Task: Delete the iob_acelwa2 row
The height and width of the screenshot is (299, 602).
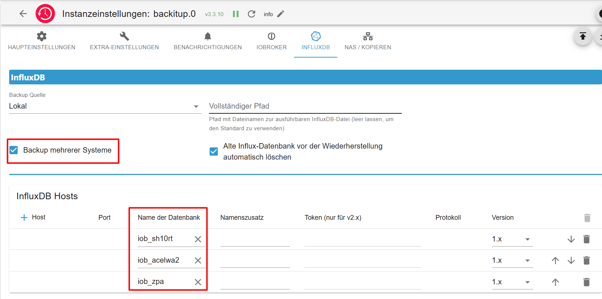Action: 587,260
